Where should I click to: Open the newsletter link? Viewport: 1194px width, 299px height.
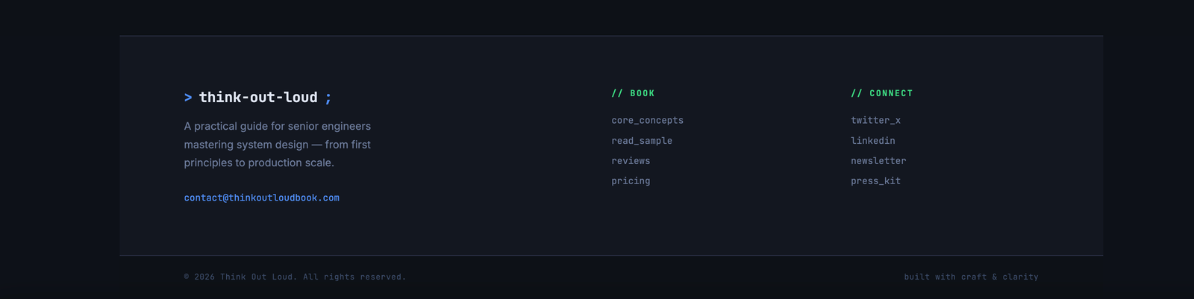tap(878, 160)
